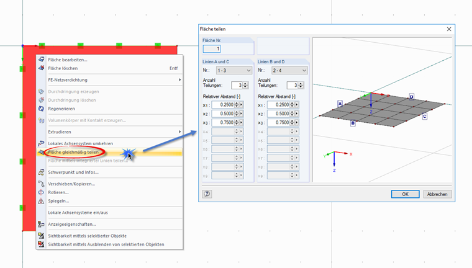Click the Fläche löschen icon

coord(41,68)
